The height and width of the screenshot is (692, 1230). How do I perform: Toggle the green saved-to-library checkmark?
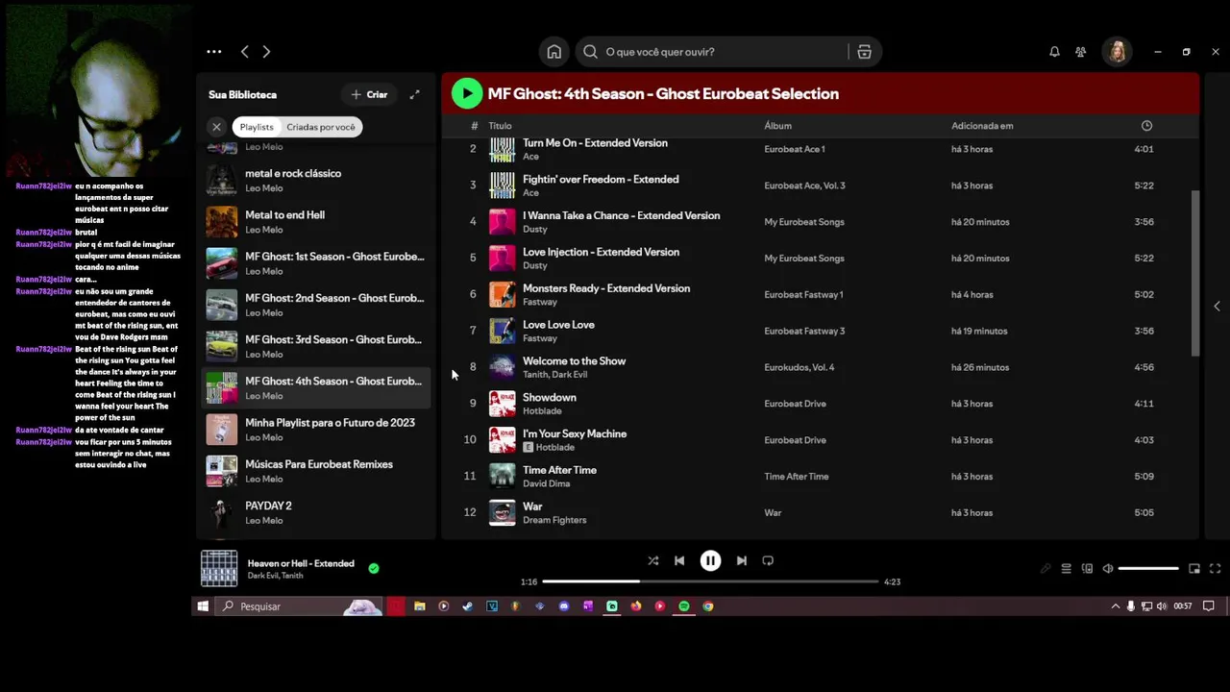point(374,568)
